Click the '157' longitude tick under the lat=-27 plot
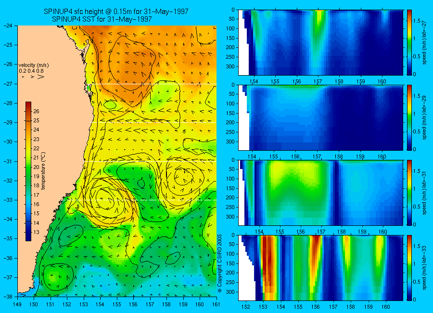 click(318, 81)
